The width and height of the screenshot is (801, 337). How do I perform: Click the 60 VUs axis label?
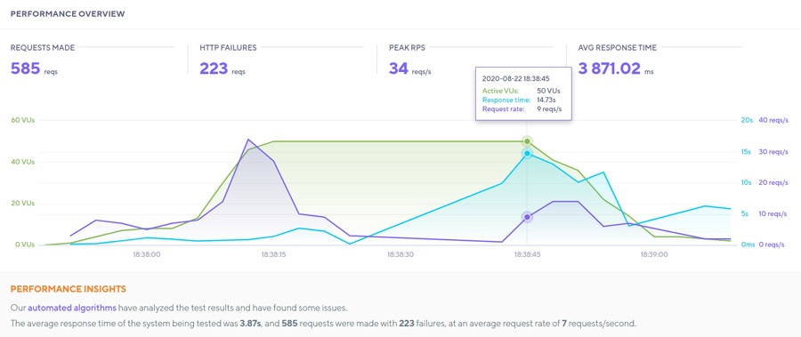22,121
